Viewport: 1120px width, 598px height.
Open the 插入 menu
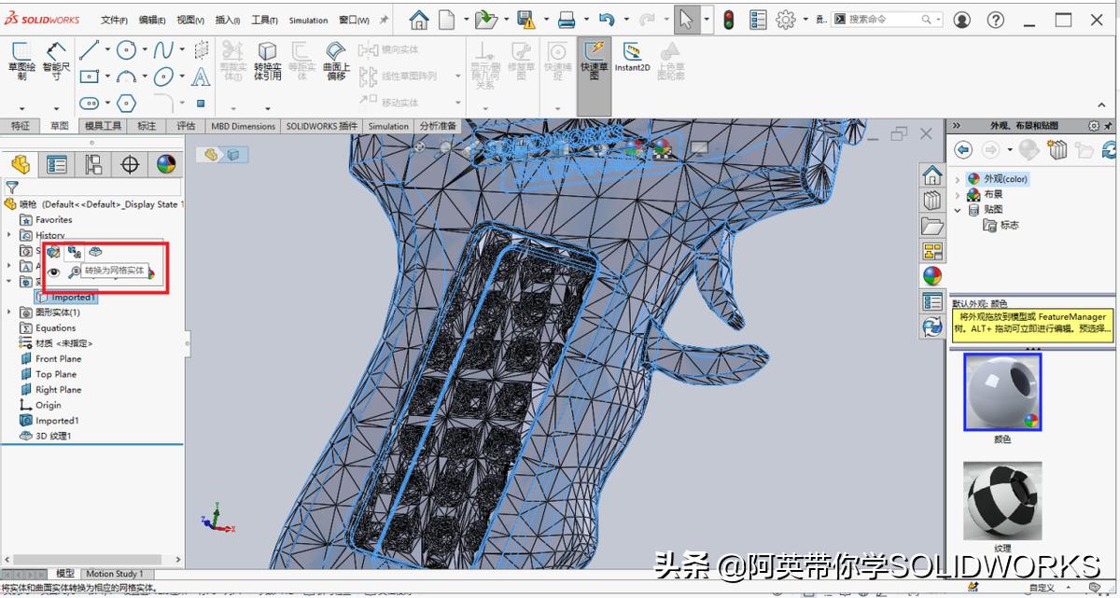[x=227, y=19]
